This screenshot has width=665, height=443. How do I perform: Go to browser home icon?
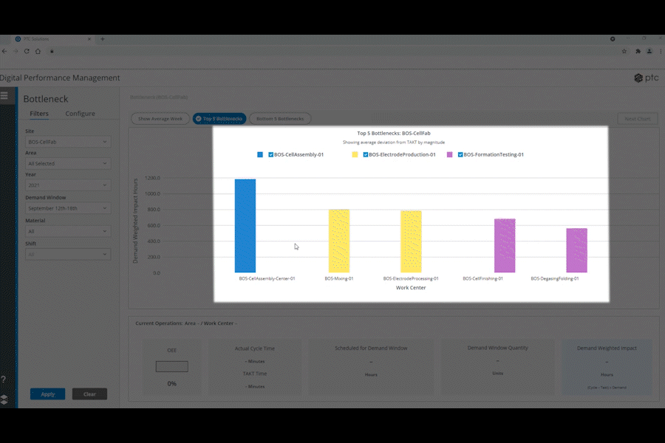pos(38,51)
